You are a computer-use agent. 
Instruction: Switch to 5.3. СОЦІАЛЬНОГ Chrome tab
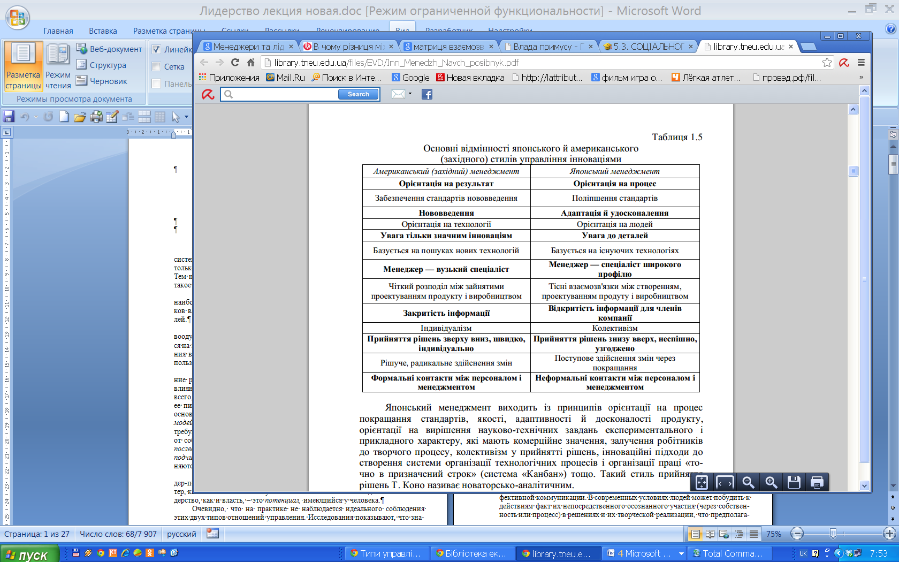[649, 47]
